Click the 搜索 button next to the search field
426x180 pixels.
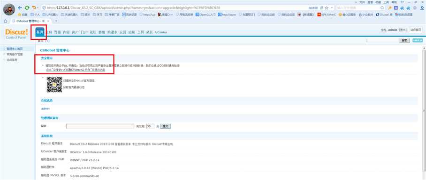point(404,40)
